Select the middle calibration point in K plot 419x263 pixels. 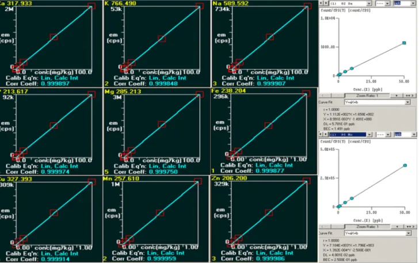162,39
